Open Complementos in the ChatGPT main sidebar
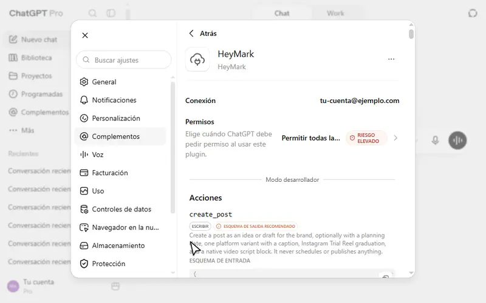Image resolution: width=486 pixels, height=303 pixels. [39, 112]
